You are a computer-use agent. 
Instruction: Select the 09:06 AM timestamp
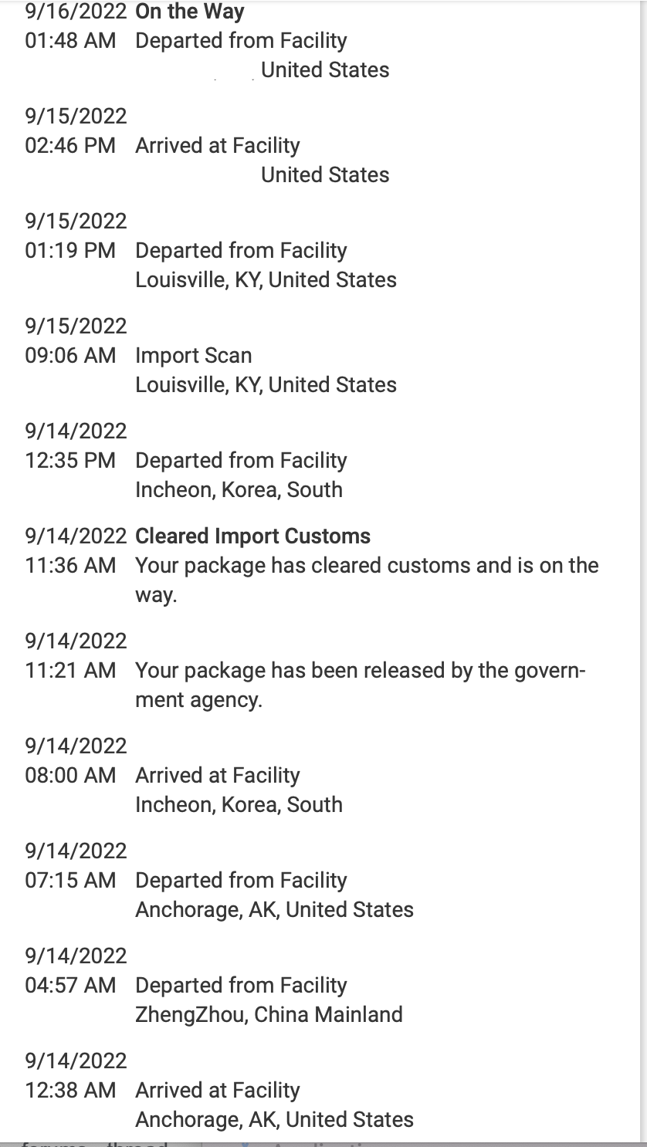70,356
